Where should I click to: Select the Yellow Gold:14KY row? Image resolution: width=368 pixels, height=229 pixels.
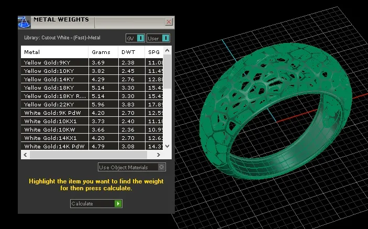point(92,79)
